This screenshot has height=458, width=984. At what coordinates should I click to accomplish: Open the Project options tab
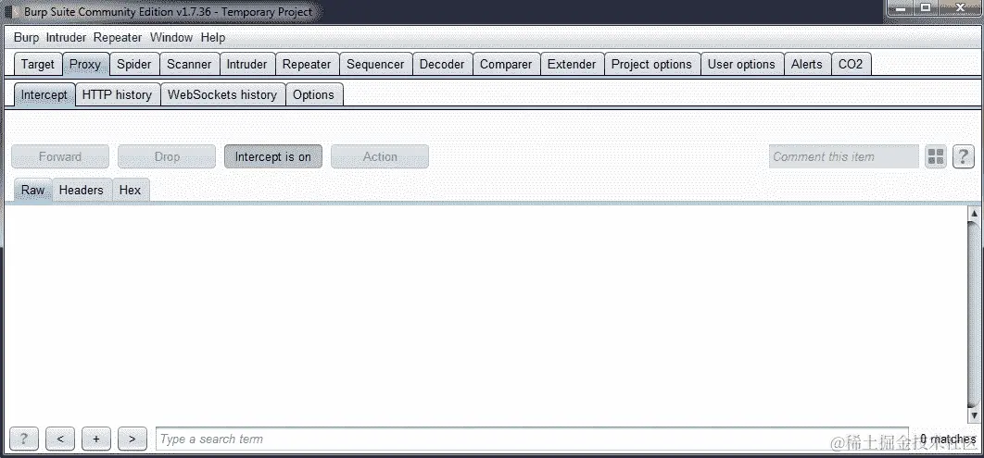click(x=651, y=64)
